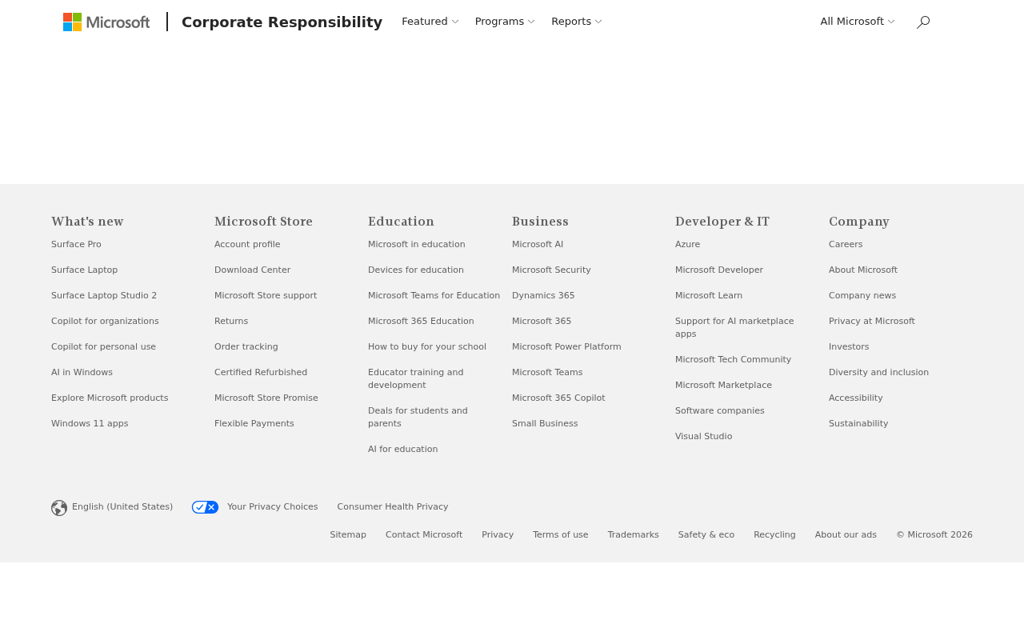Viewport: 1024px width, 640px height.
Task: Open AI for education link
Action: 403,450
